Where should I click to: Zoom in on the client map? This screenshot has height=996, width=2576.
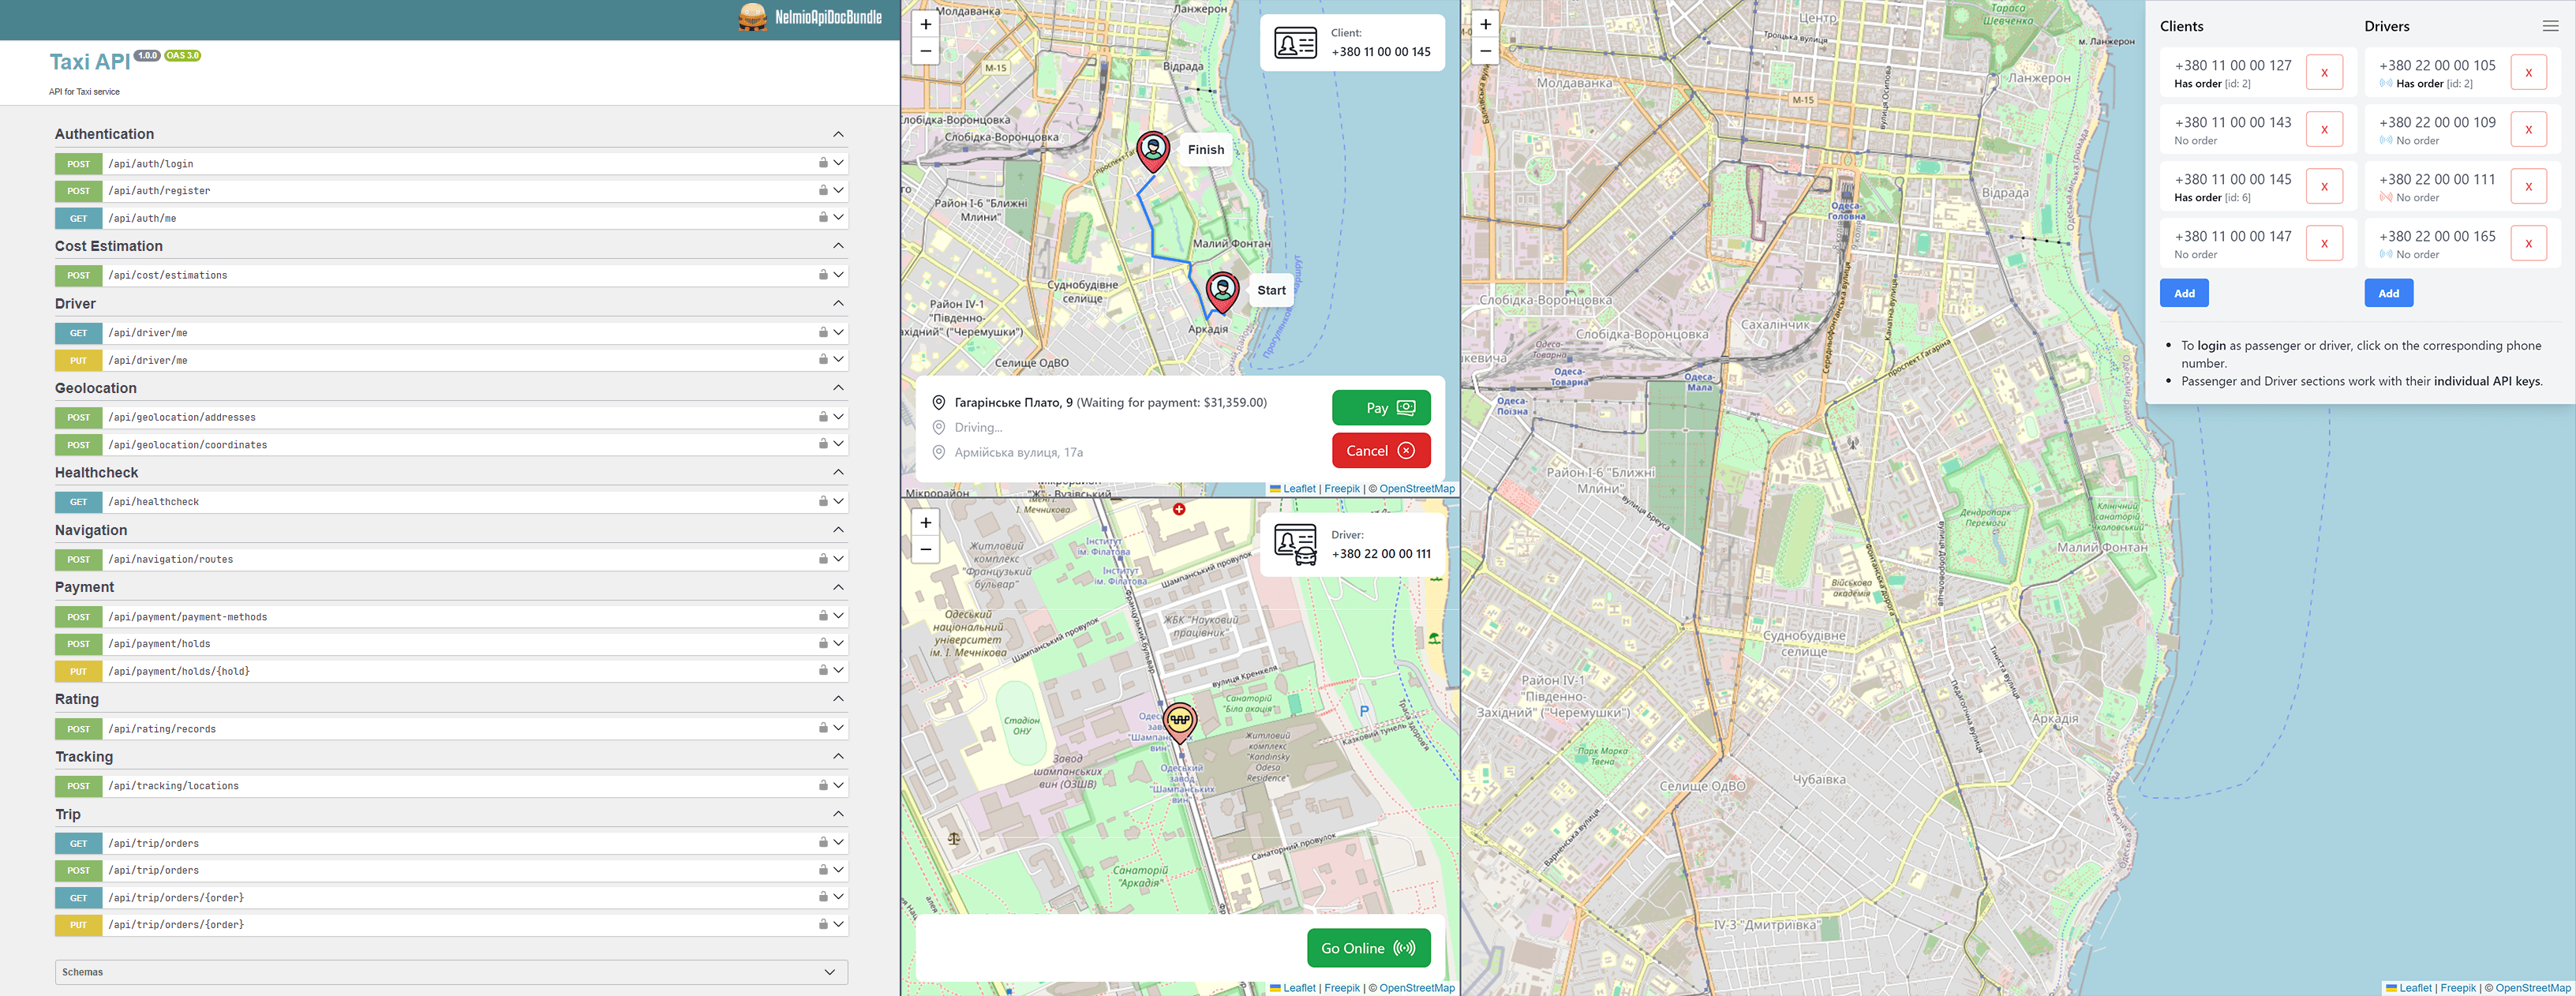tap(926, 24)
